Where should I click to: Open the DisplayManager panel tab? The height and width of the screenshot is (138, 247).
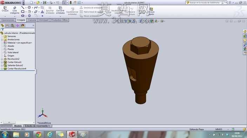tap(23, 25)
